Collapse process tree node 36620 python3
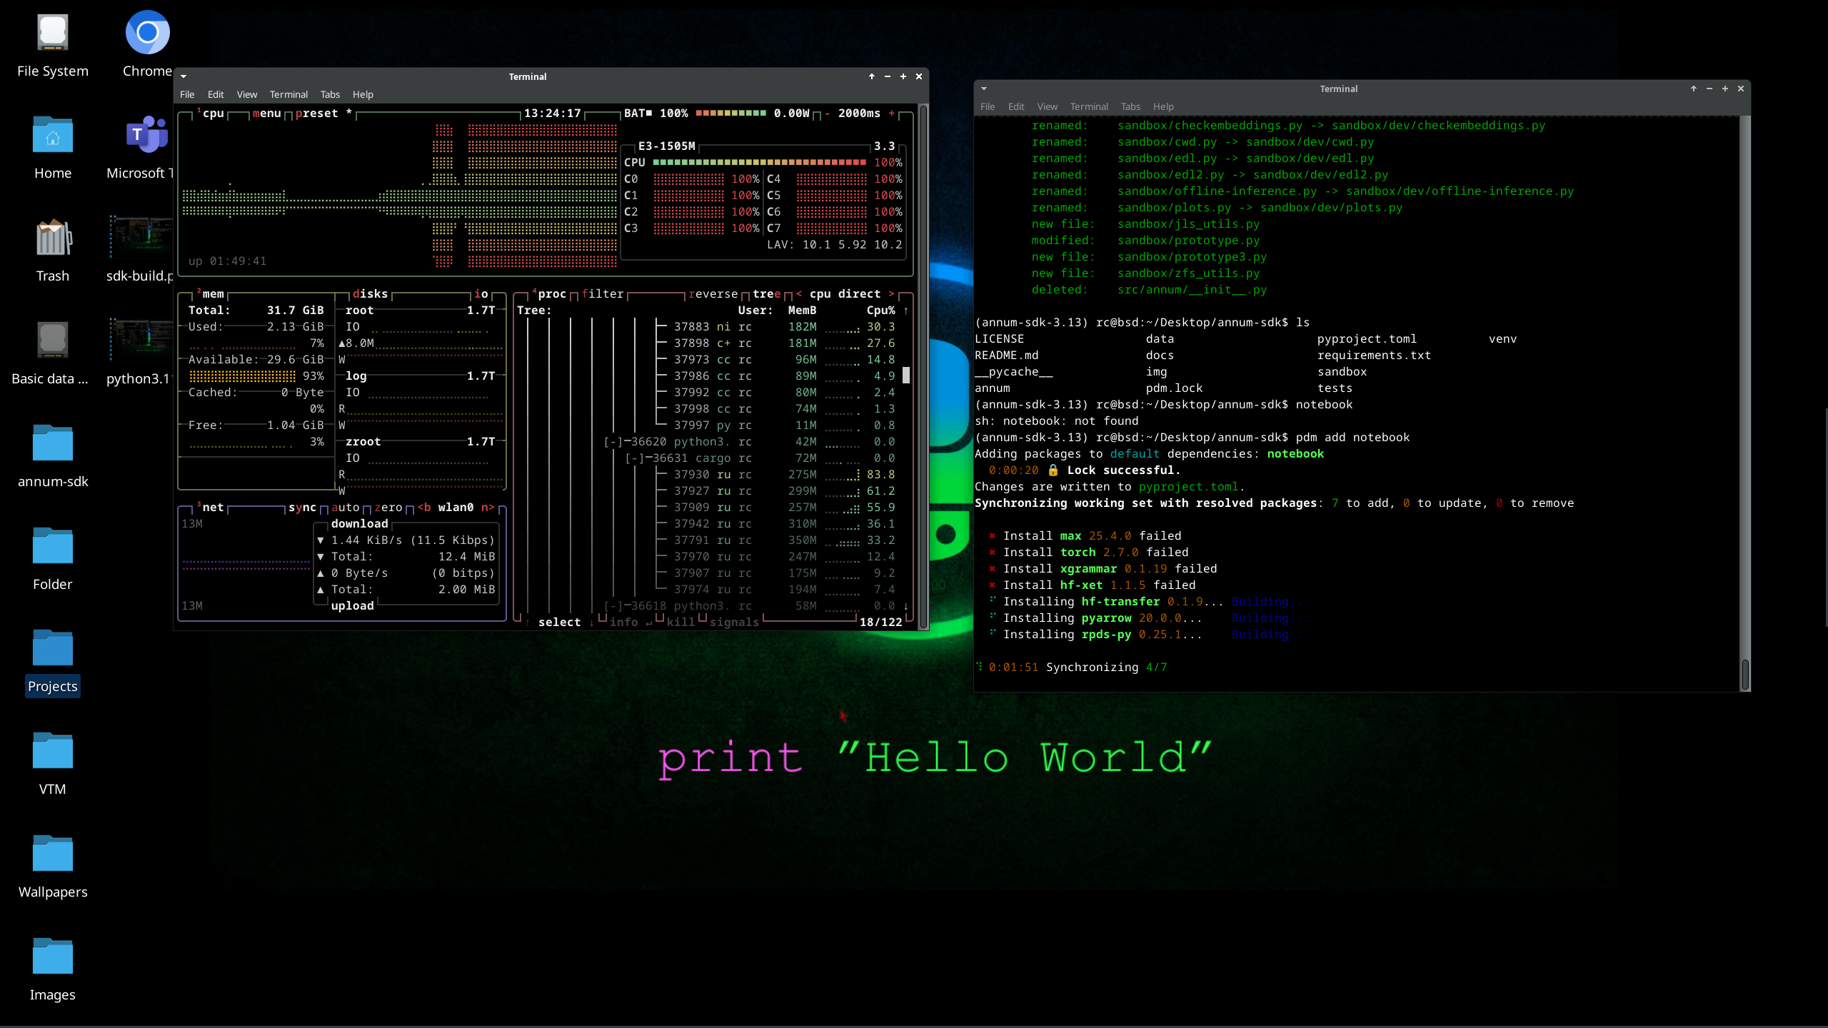This screenshot has width=1828, height=1028. tap(613, 442)
